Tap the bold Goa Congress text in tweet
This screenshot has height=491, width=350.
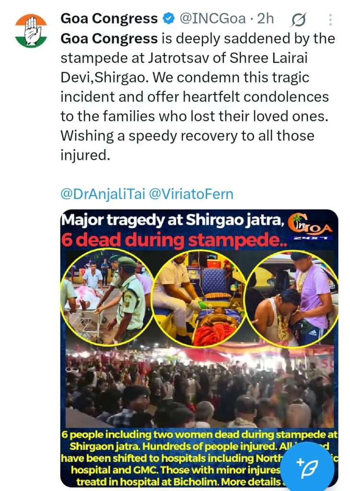(x=109, y=39)
